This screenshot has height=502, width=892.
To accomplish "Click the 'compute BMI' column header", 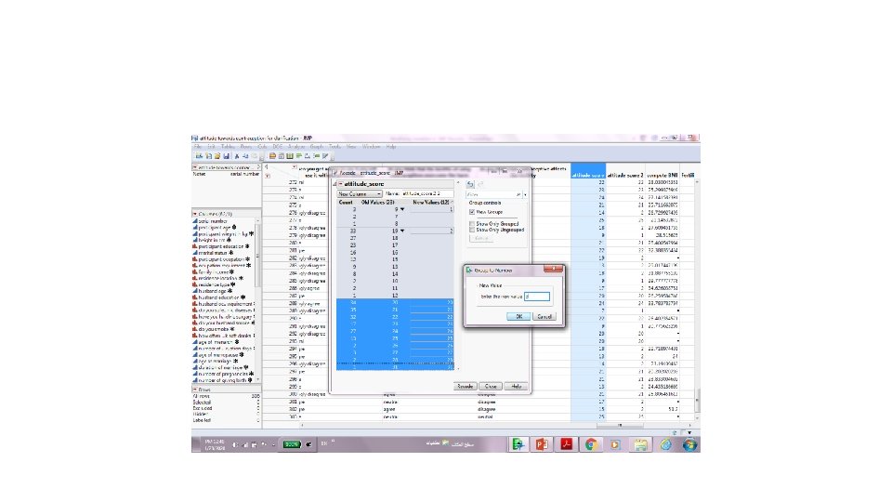I will (662, 175).
